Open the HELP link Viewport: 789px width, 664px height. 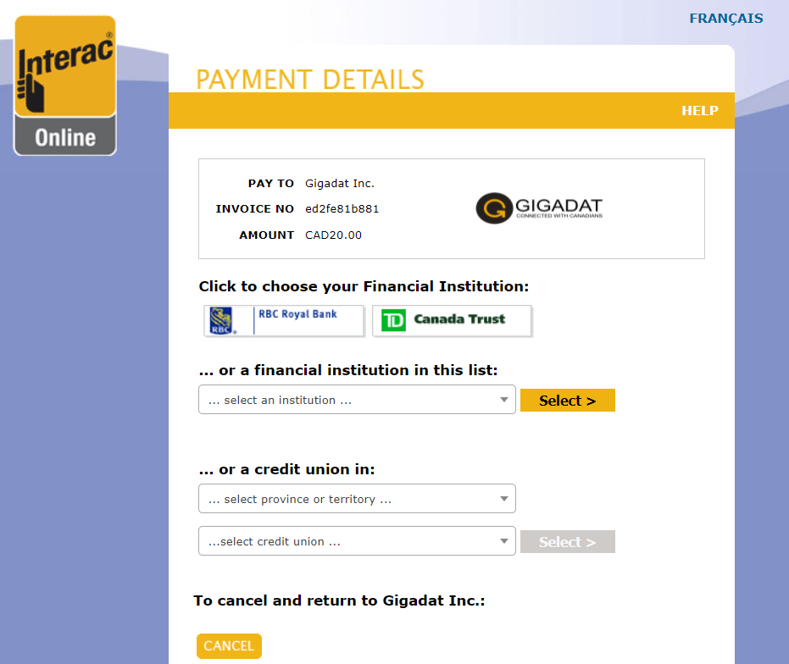click(x=700, y=111)
